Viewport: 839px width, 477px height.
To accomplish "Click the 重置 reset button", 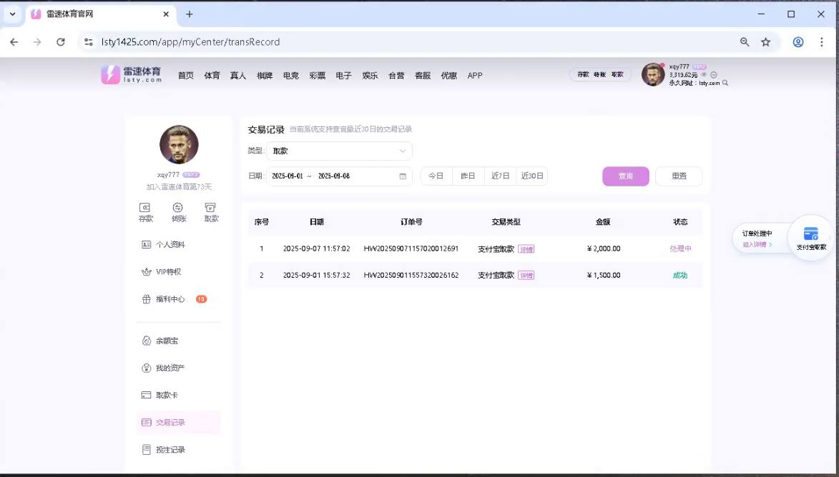I will click(x=678, y=176).
